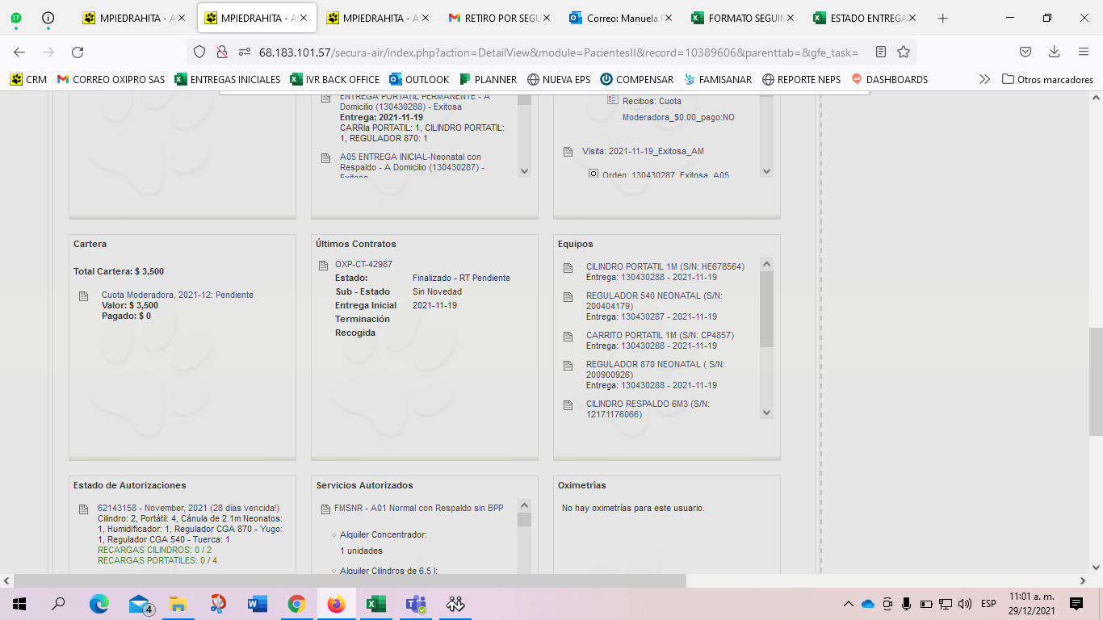
Task: Open the CORREO OXIPRO SAS bookmark
Action: point(111,79)
